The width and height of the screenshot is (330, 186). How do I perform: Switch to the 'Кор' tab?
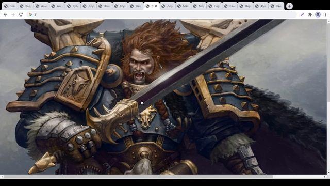coord(120,6)
